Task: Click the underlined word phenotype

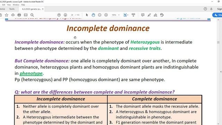Action: click(31, 73)
